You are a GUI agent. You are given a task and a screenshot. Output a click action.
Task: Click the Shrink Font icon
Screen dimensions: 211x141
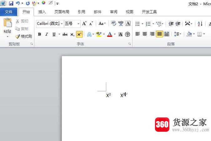point(91,24)
